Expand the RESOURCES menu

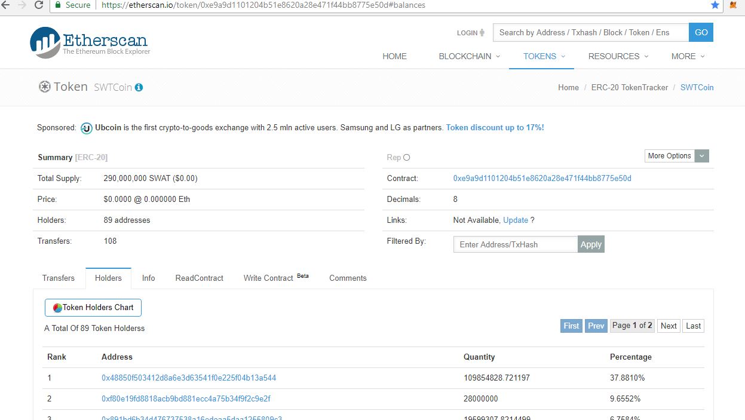coord(618,56)
